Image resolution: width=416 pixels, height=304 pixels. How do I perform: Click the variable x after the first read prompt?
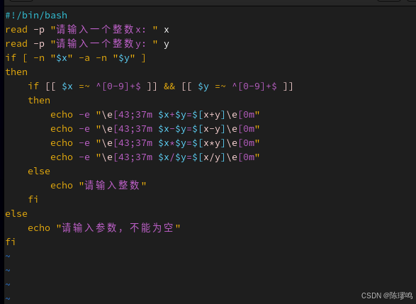(x=167, y=30)
